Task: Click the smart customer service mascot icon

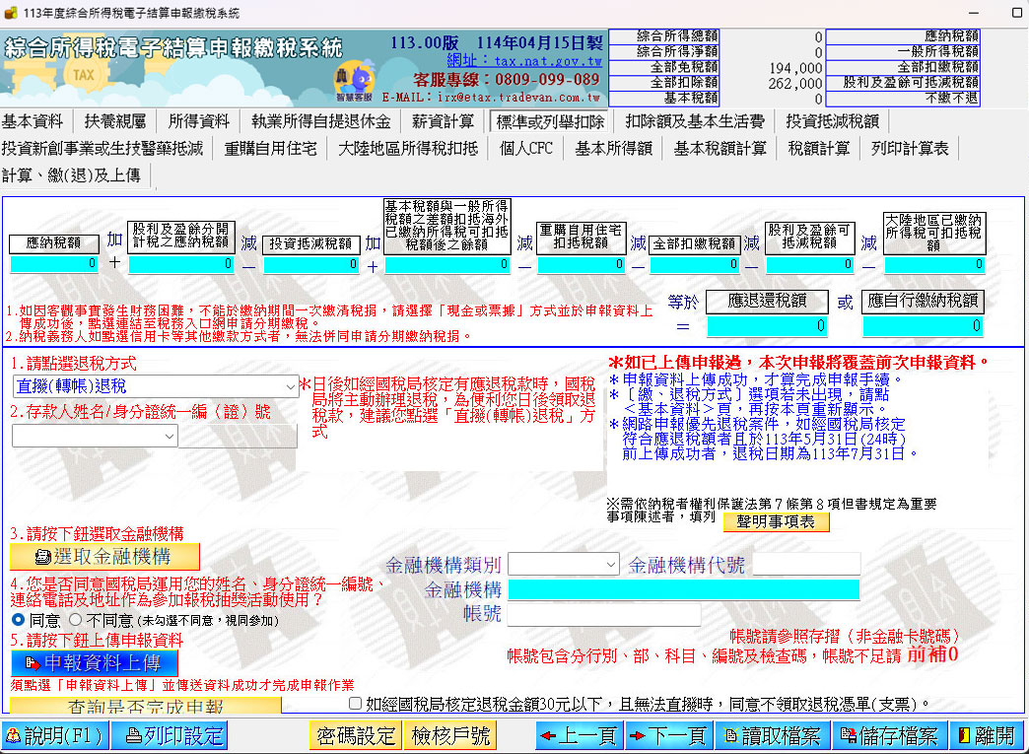Action: [x=355, y=80]
